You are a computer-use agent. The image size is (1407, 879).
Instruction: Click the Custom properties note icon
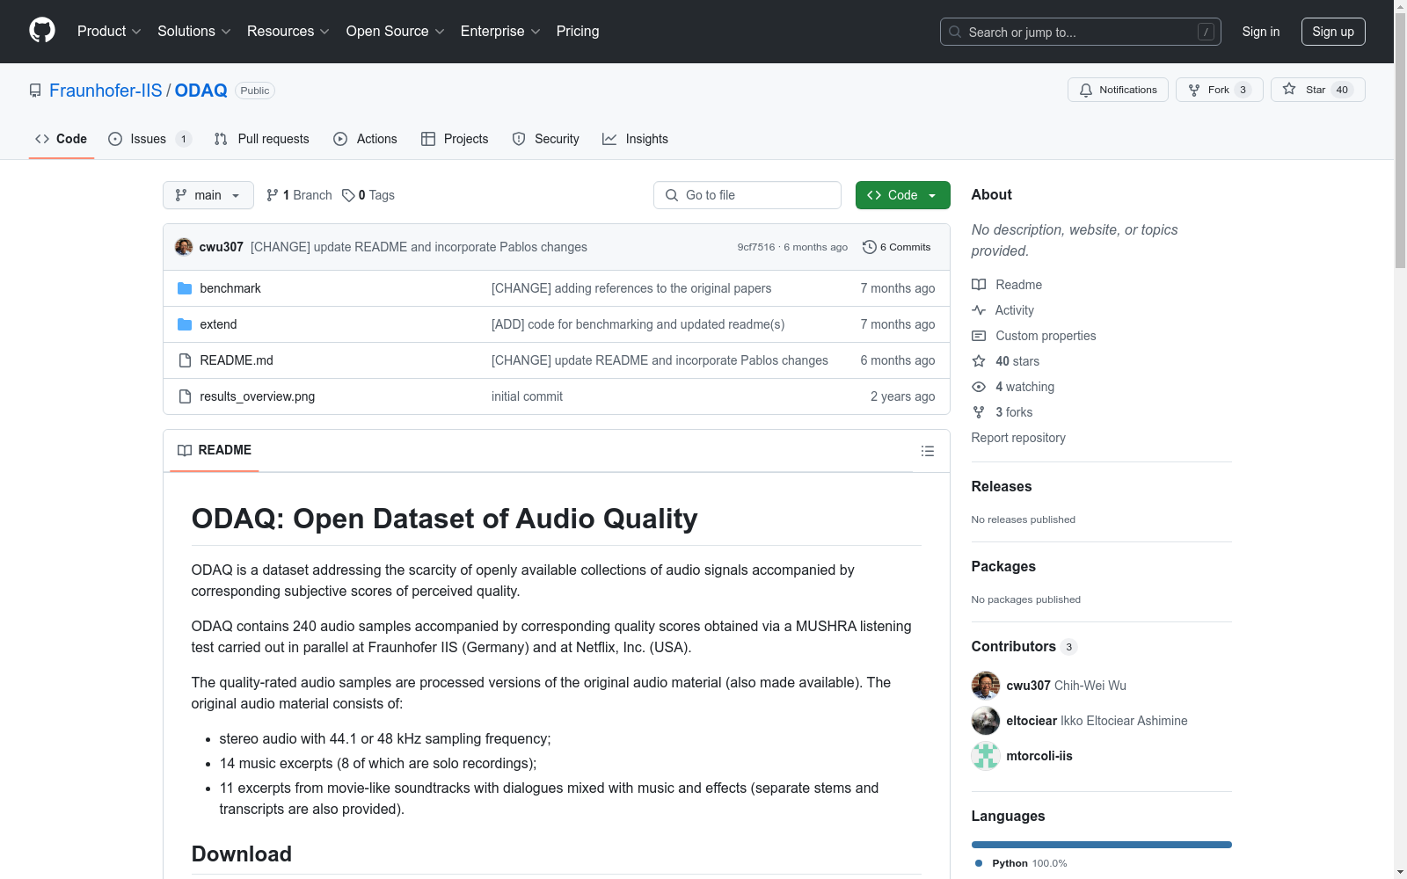coord(979,336)
